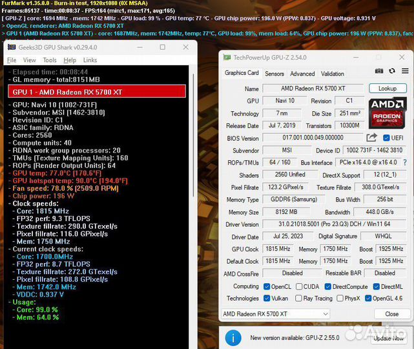Click the red GPU 1 header bar
The height and width of the screenshot is (349, 414).
(97, 91)
